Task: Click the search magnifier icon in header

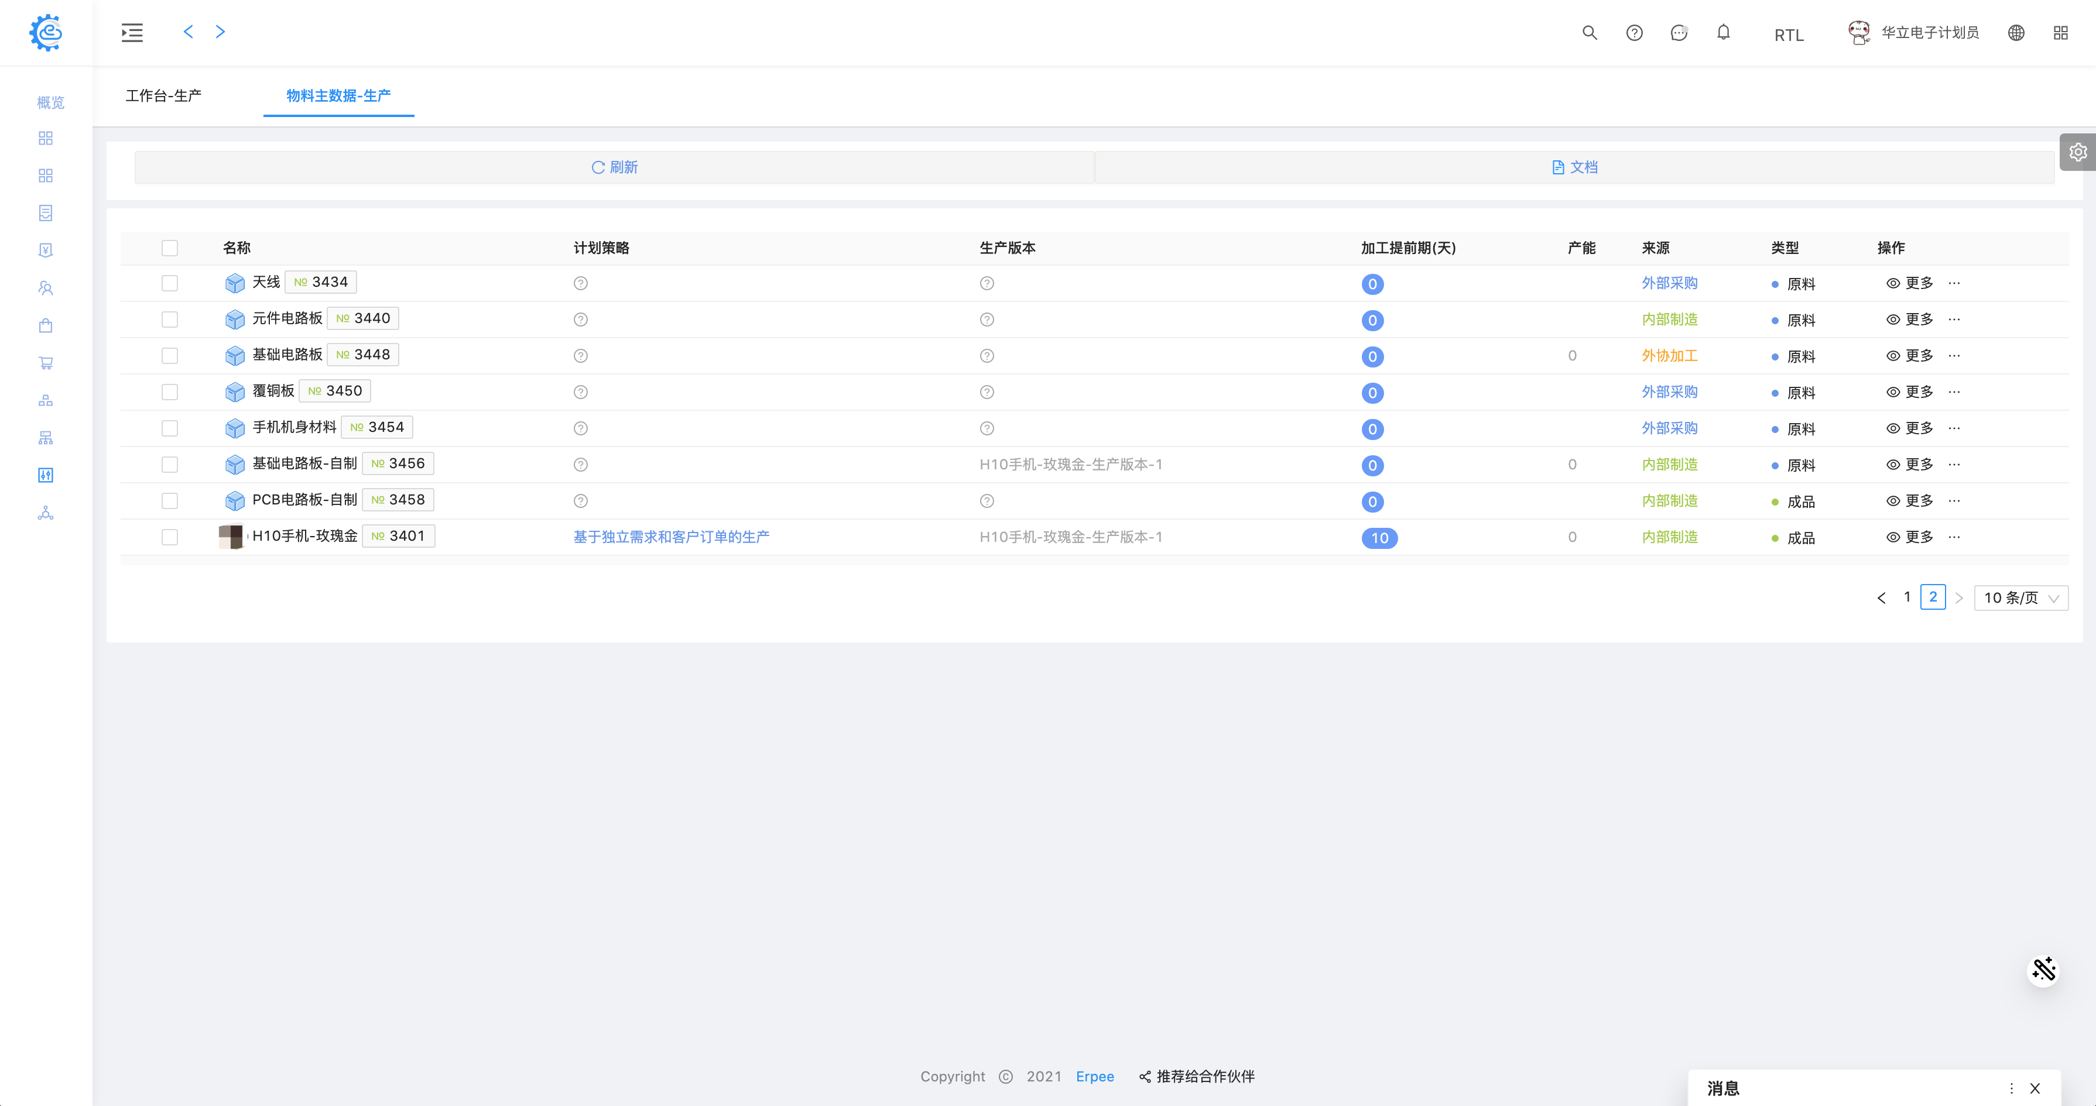Action: [x=1589, y=33]
